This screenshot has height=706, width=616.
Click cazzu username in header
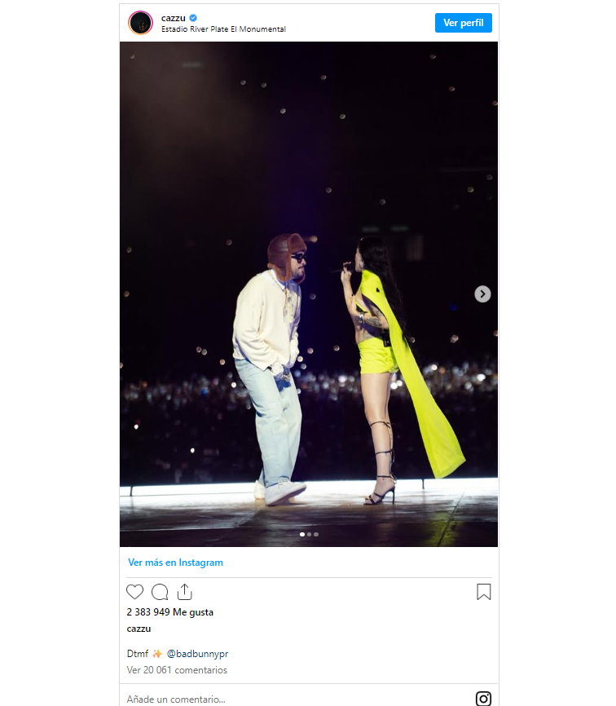pyautogui.click(x=174, y=18)
